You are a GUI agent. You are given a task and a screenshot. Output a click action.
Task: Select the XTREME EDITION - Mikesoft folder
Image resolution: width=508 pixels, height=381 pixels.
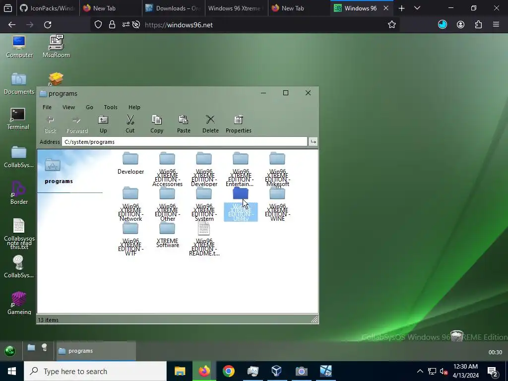click(277, 169)
